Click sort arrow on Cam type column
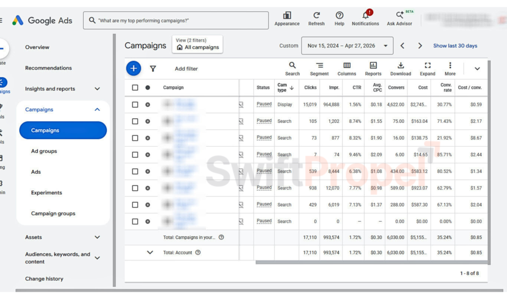 tap(292, 88)
